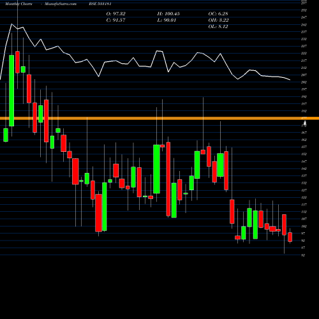Viewport: 319px width, 319px height.
Task: Click the latest red candle near 92
Action: (x=290, y=237)
